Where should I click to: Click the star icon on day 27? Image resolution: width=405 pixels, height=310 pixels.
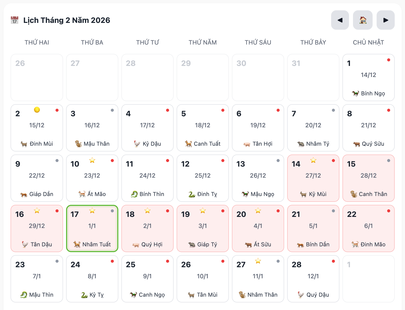pos(258,261)
